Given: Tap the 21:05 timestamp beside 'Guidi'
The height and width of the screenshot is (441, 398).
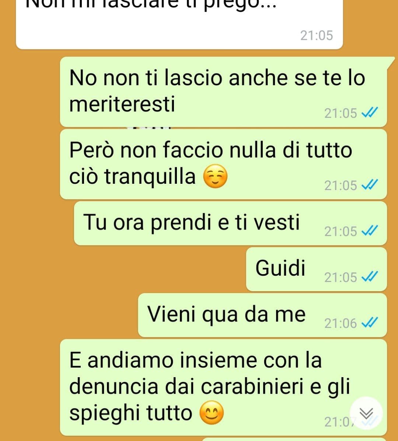Looking at the screenshot, I should (x=341, y=277).
